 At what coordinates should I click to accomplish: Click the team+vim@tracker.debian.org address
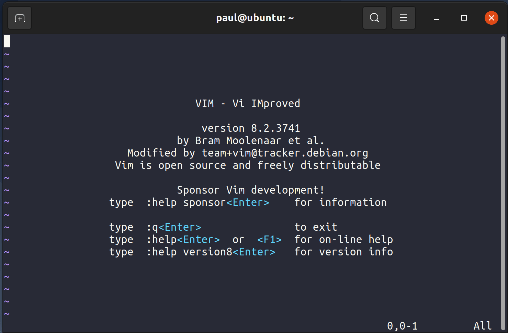[x=284, y=152]
